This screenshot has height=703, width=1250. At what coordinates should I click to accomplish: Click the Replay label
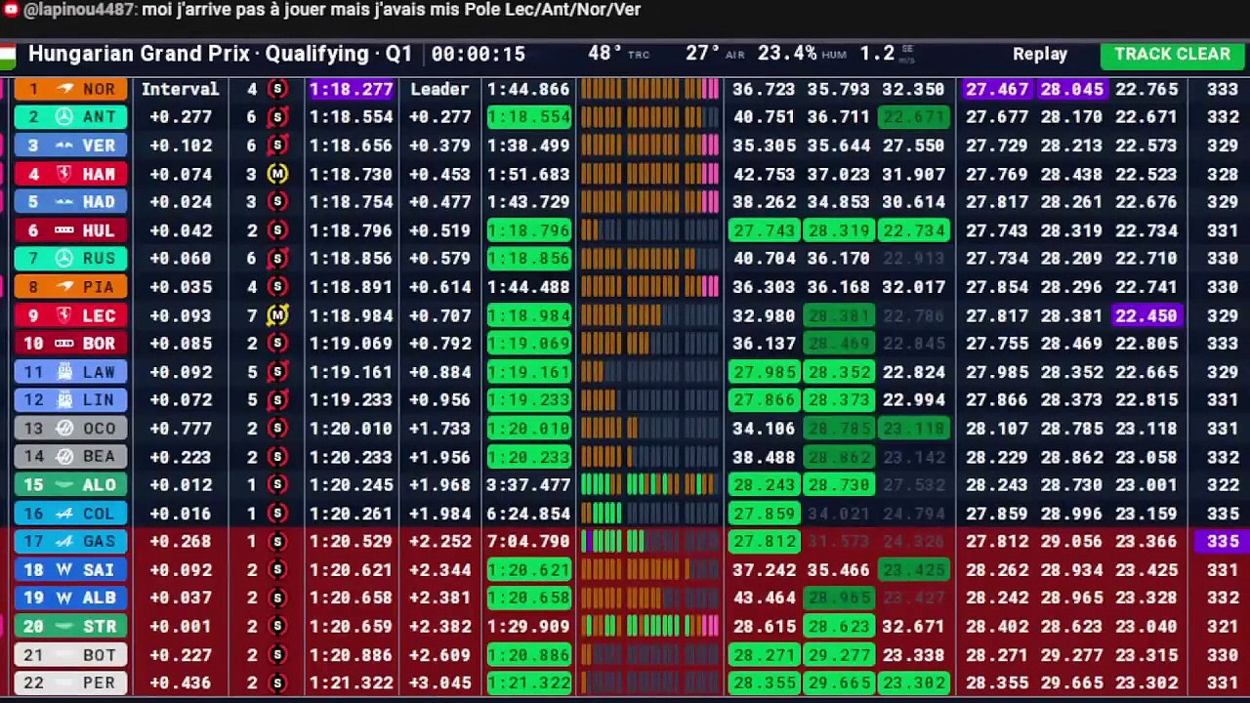(x=1040, y=55)
